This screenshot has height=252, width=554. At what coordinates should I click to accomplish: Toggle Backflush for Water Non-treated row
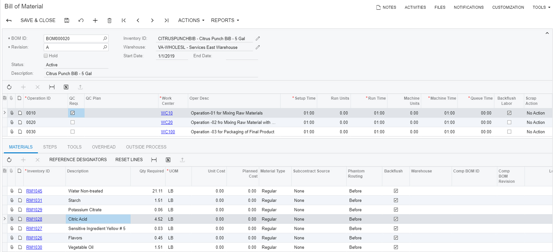396,191
